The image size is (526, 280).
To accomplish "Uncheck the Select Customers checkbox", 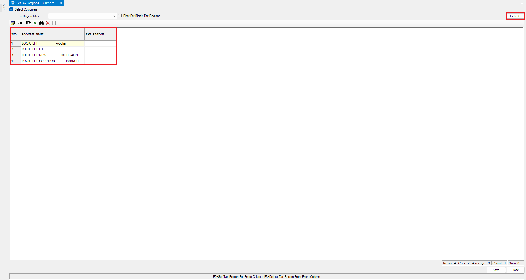I will (11, 9).
